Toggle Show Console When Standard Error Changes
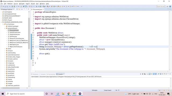 [156, 74]
